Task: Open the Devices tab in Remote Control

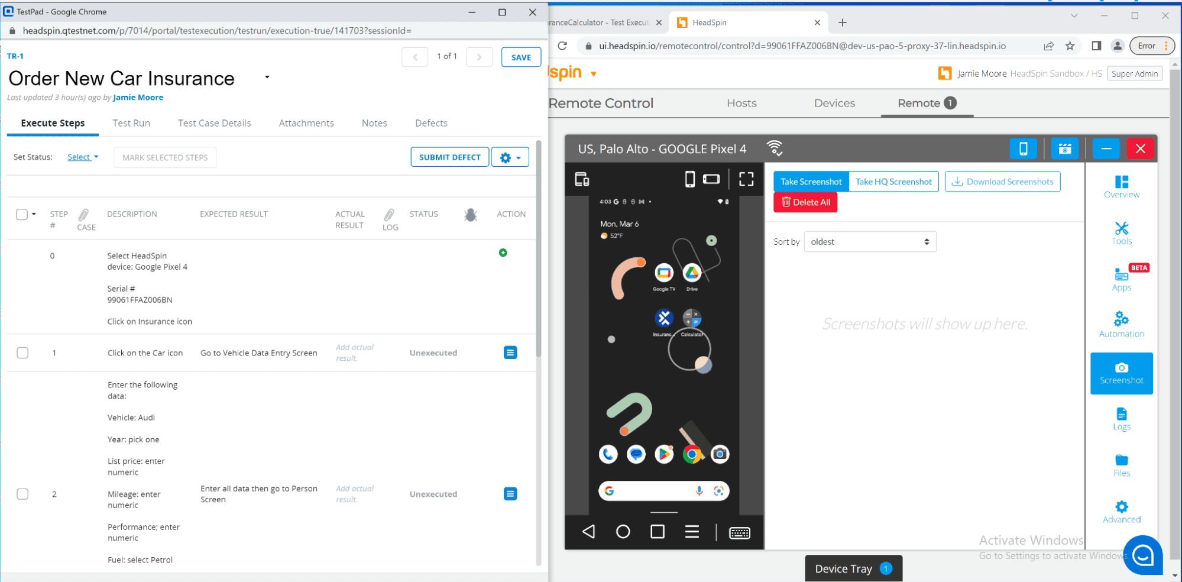Action: pyautogui.click(x=834, y=103)
